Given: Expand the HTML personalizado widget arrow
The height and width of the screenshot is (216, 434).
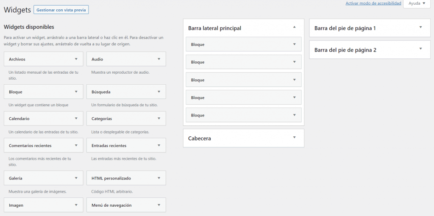Looking at the screenshot, I should click(x=159, y=178).
